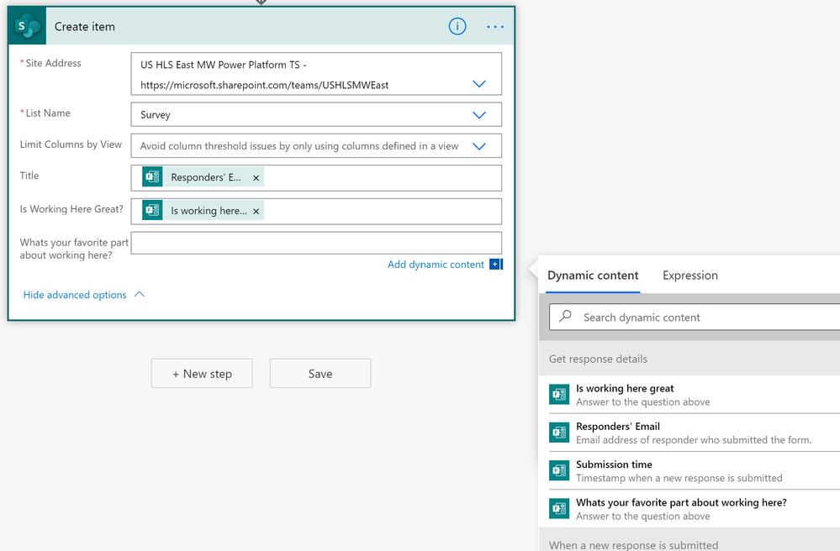Click the Forms icon next to Submission time

pos(559,470)
